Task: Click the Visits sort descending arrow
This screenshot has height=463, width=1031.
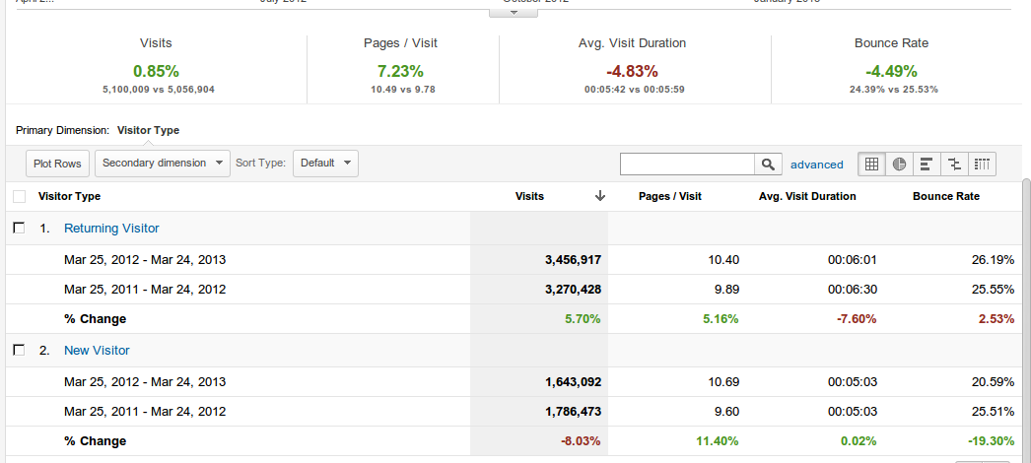Action: click(x=600, y=196)
